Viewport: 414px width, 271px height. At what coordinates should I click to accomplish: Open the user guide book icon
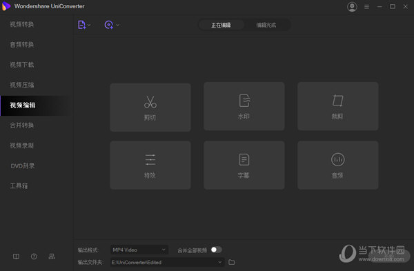pos(16,257)
